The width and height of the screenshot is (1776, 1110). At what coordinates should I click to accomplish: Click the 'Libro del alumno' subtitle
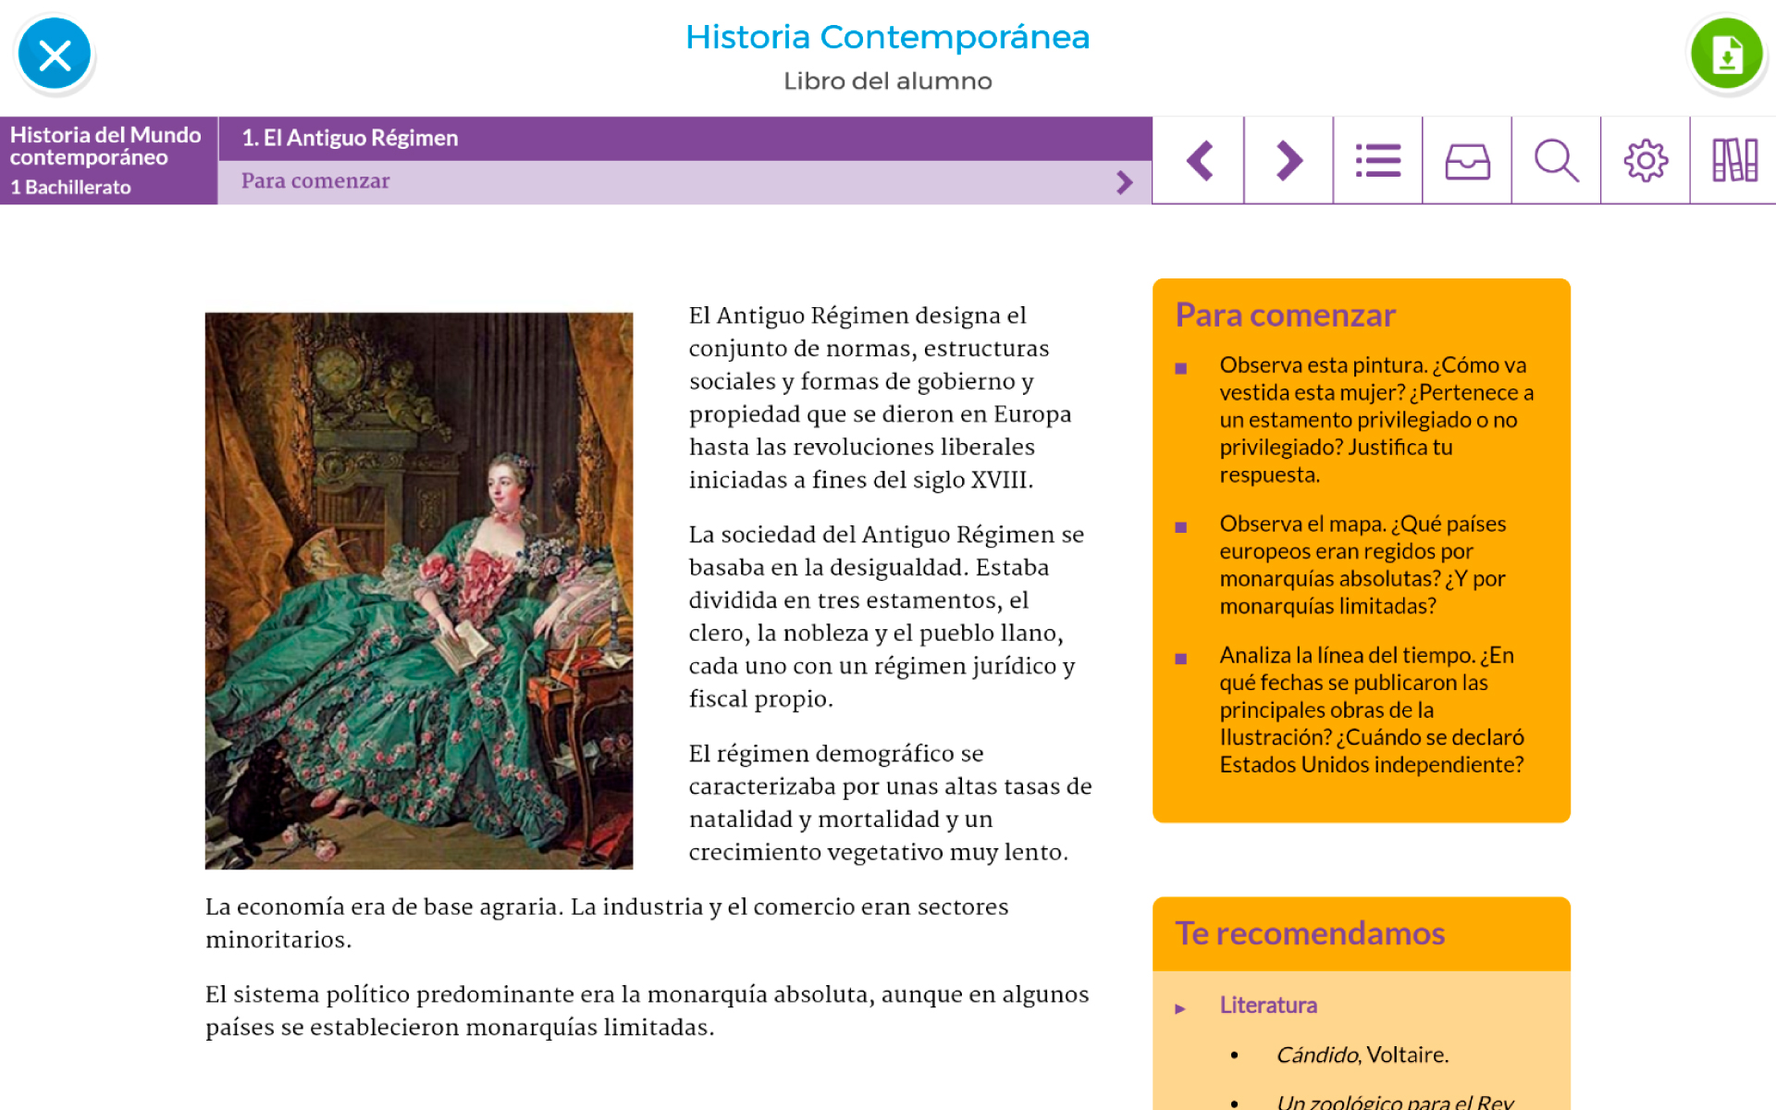click(888, 81)
